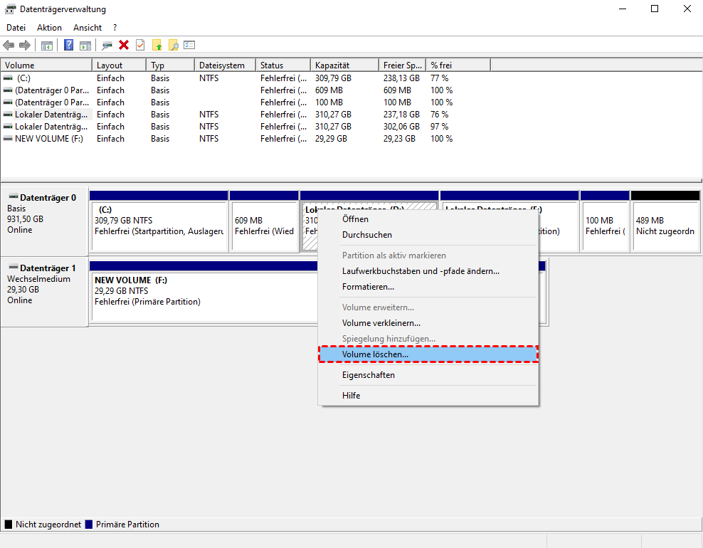The width and height of the screenshot is (703, 548).
Task: Click the disk icon next to Datenträger 1
Action: click(14, 268)
